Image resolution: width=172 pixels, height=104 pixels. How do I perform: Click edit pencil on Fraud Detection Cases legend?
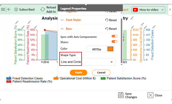(9, 77)
